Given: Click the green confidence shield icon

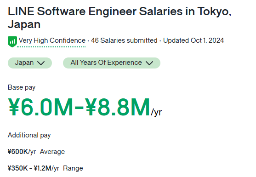Looking at the screenshot, I should pyautogui.click(x=12, y=42).
